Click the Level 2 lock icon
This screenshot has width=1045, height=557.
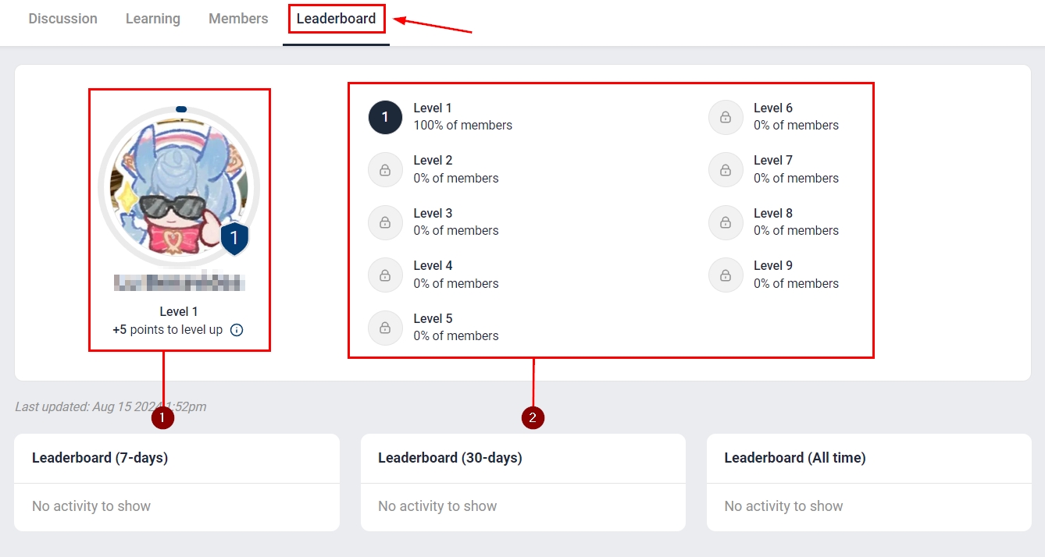tap(385, 169)
